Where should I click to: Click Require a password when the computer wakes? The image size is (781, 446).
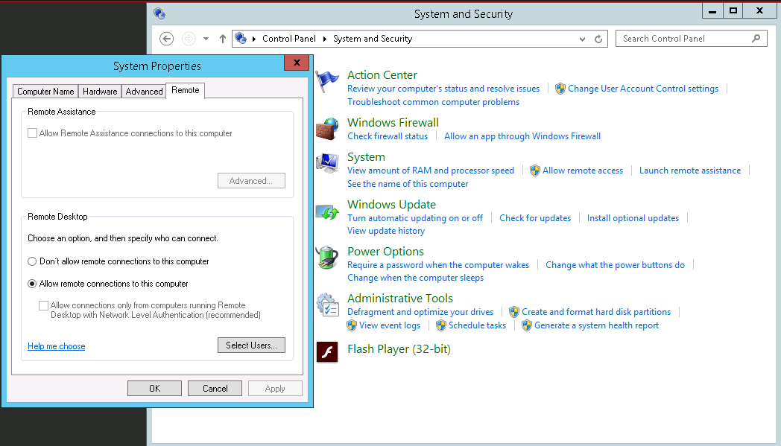438,265
